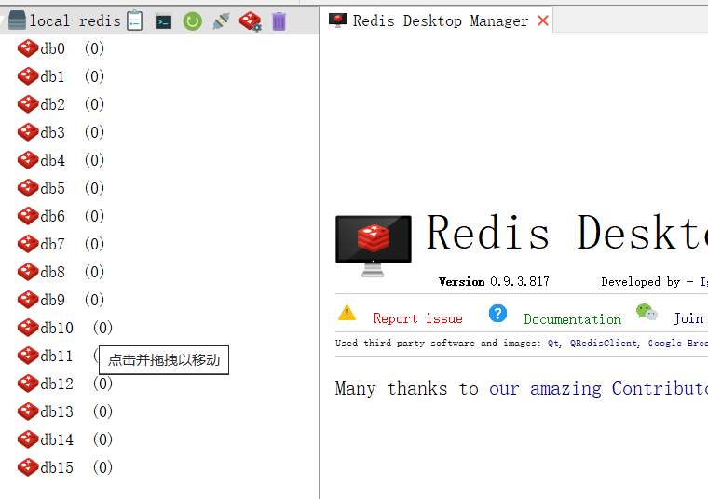Open server info for local-redis
Screen dimensions: 708x499
pos(134,21)
